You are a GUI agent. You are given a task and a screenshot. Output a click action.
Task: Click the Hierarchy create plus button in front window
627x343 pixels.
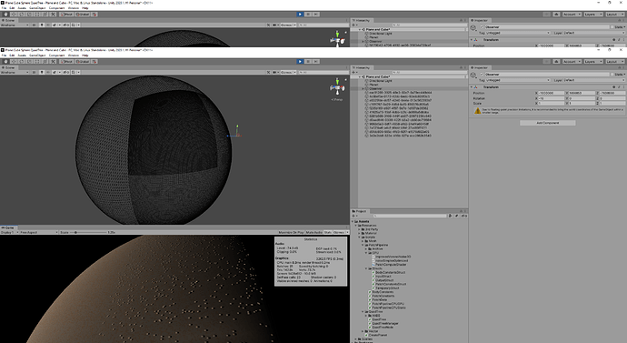353,73
